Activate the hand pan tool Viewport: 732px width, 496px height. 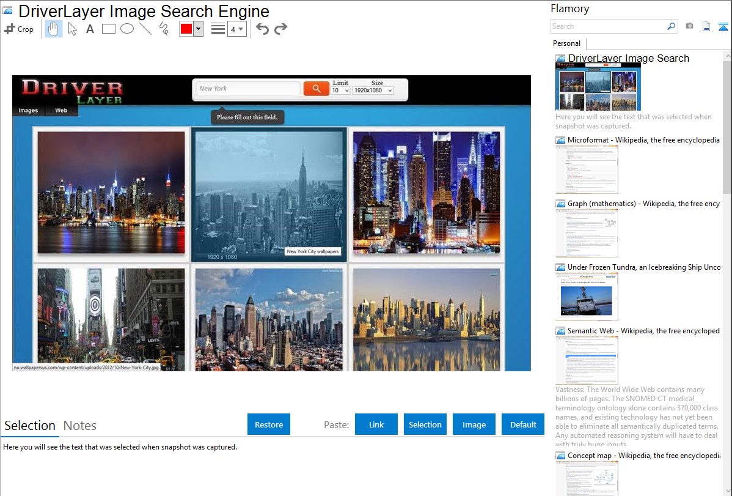click(54, 29)
